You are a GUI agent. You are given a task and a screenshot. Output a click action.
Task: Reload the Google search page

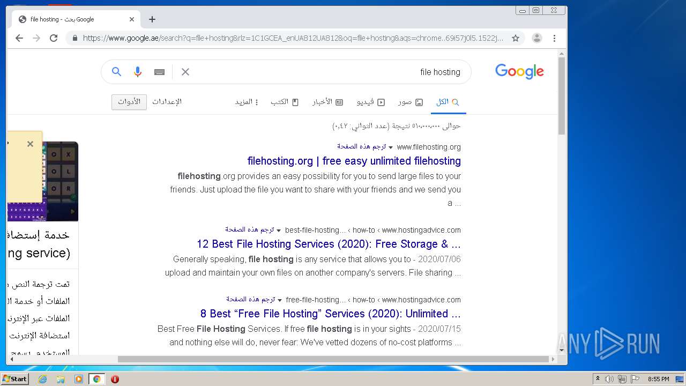(54, 38)
